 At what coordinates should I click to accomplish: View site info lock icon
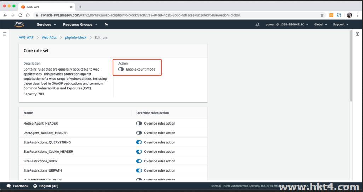point(37,15)
